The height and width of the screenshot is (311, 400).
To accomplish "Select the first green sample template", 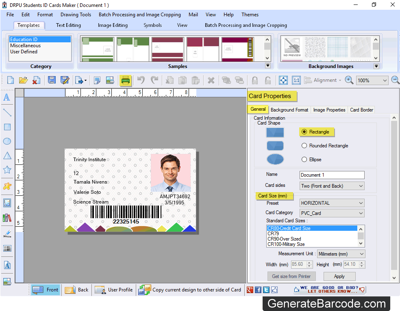I will [98, 50].
